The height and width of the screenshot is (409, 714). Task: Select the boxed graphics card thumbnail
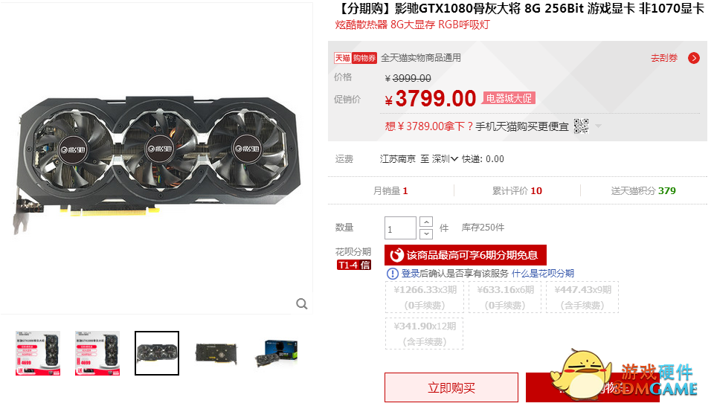tap(277, 353)
